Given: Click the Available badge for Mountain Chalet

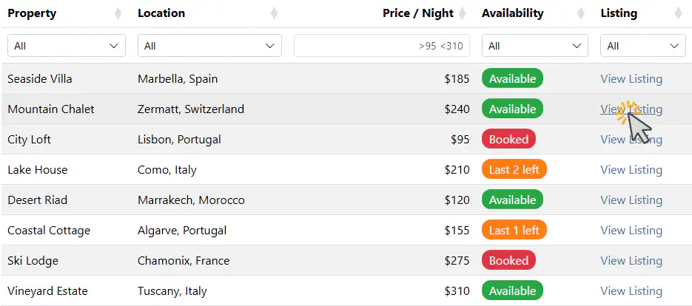Looking at the screenshot, I should (x=512, y=109).
